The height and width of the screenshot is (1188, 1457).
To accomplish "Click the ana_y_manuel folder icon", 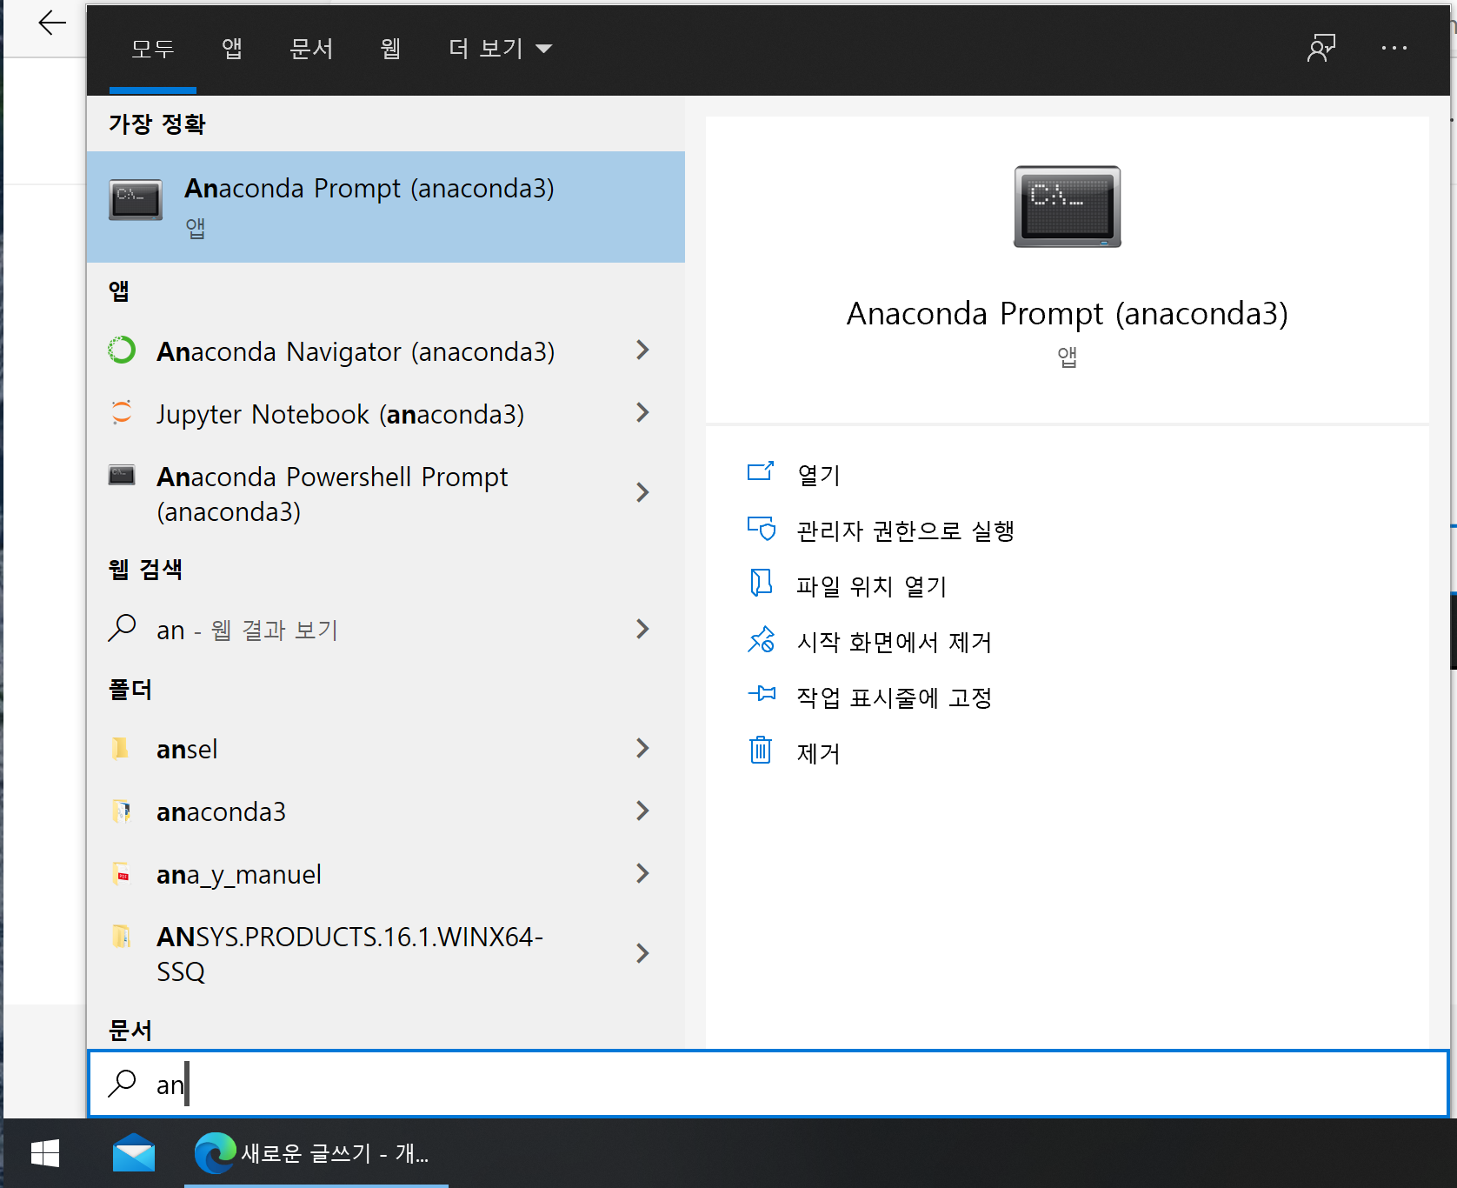I will coord(122,873).
